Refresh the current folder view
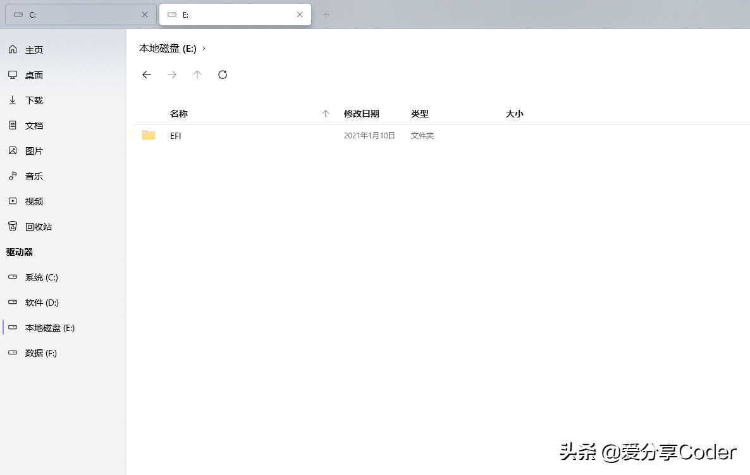The image size is (750, 475). (x=223, y=75)
